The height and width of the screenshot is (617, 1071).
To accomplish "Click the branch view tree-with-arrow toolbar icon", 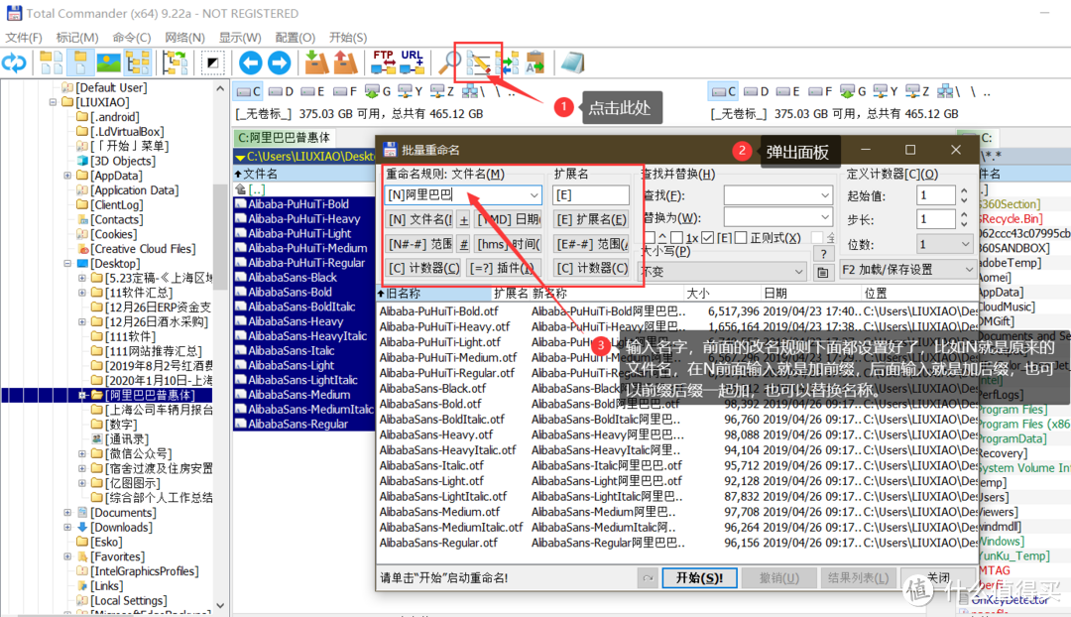I will [175, 62].
